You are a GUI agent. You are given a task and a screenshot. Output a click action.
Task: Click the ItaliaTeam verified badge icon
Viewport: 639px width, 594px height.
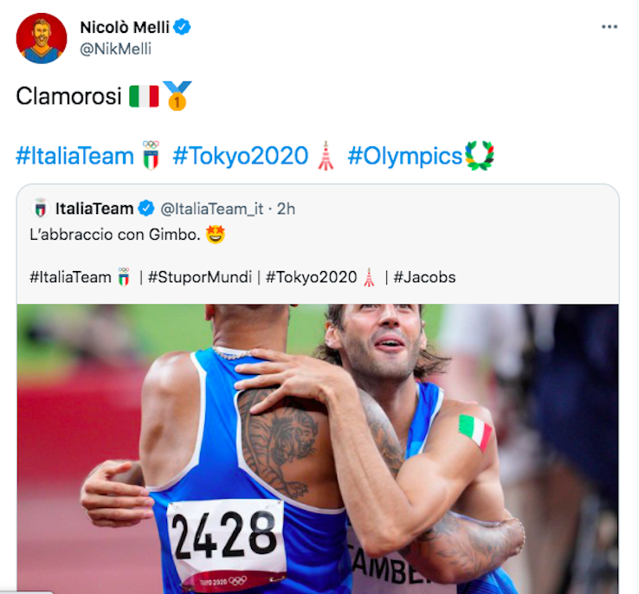pyautogui.click(x=147, y=209)
